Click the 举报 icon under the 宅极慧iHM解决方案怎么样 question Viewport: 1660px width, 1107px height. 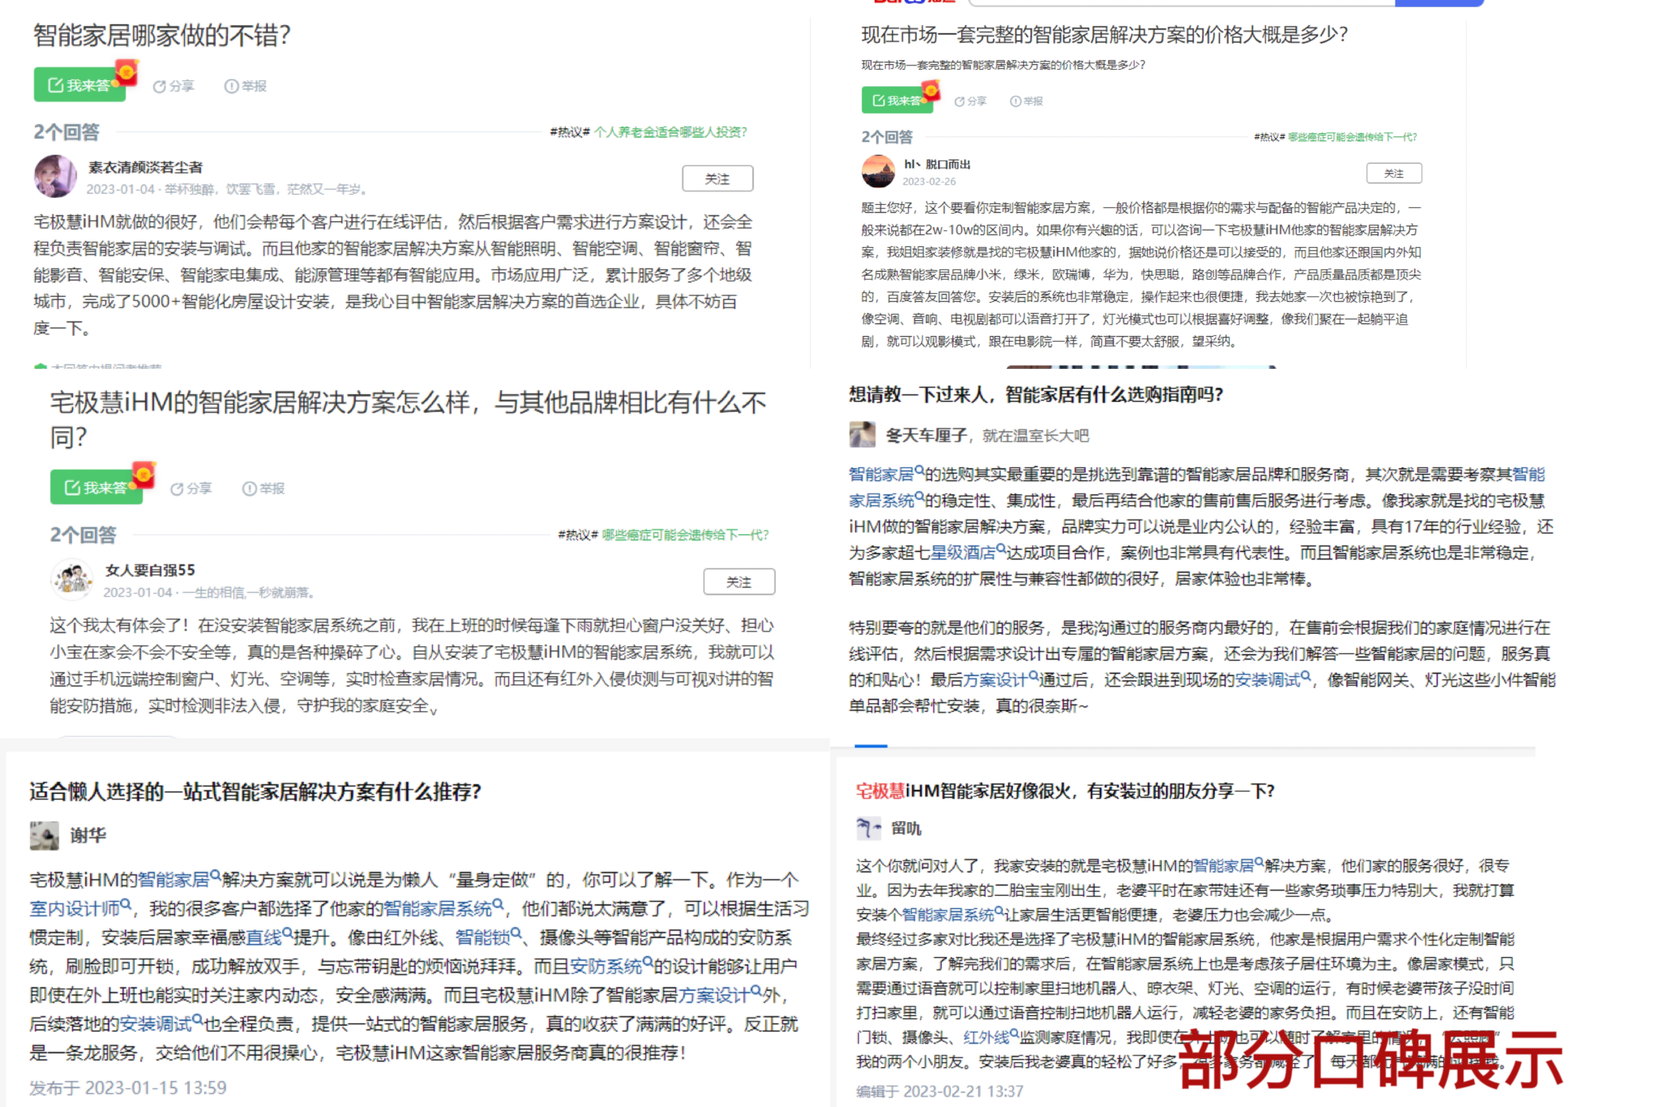click(263, 488)
